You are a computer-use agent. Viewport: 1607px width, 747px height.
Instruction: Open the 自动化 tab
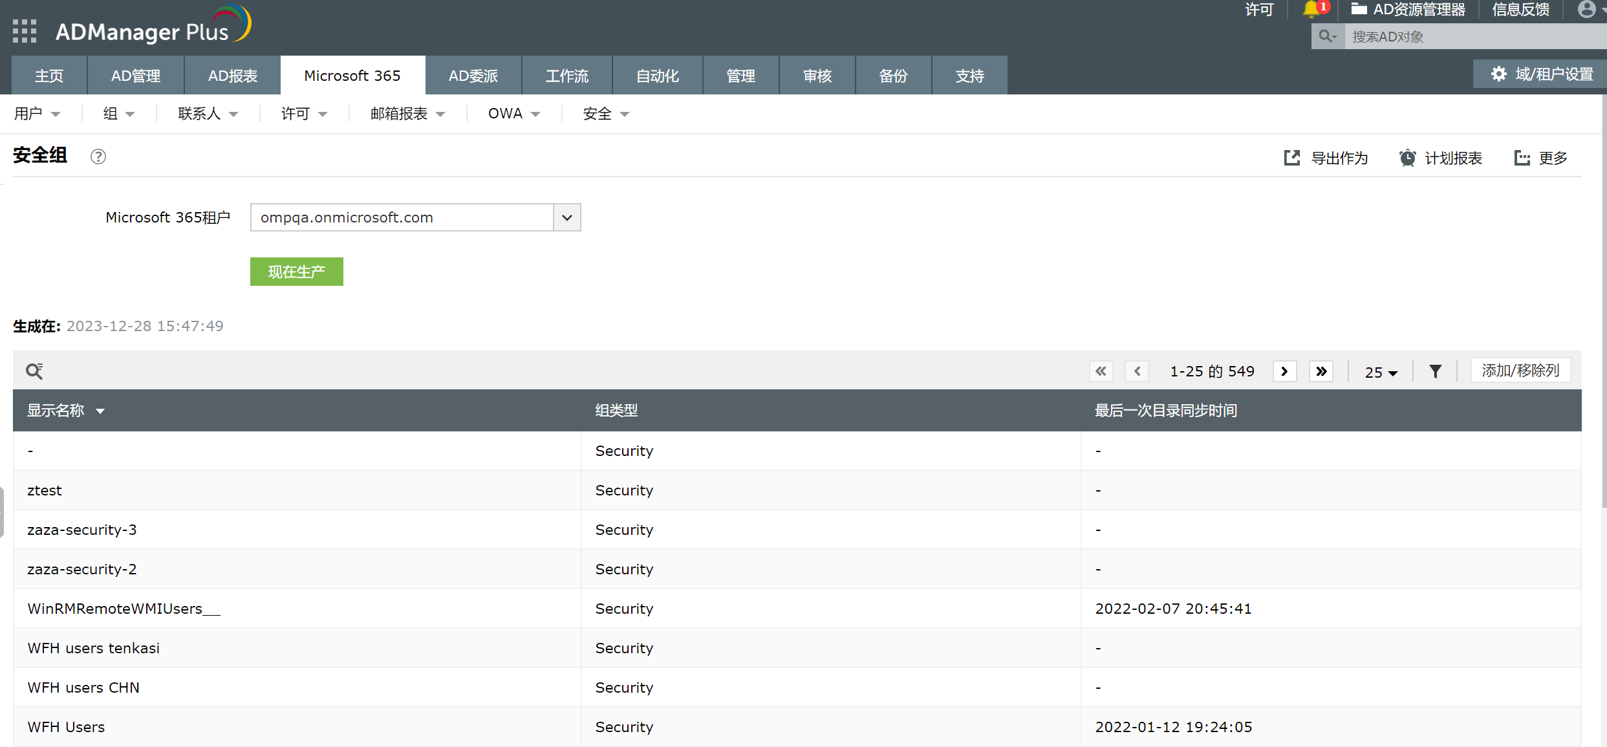[657, 76]
